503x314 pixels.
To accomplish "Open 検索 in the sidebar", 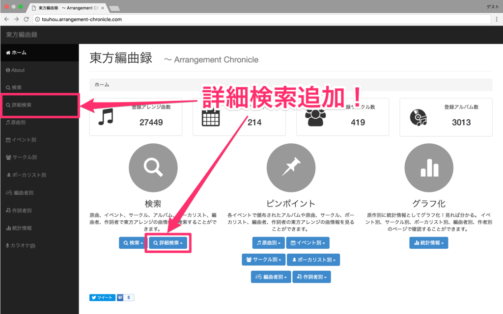I will click(x=39, y=87).
